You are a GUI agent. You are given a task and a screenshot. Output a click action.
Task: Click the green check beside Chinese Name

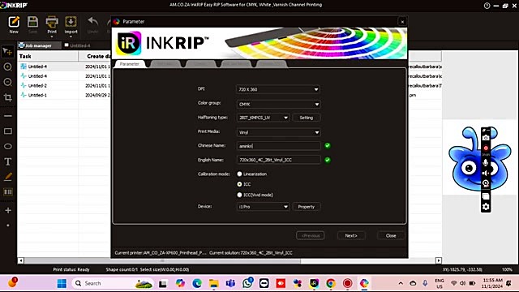point(328,146)
